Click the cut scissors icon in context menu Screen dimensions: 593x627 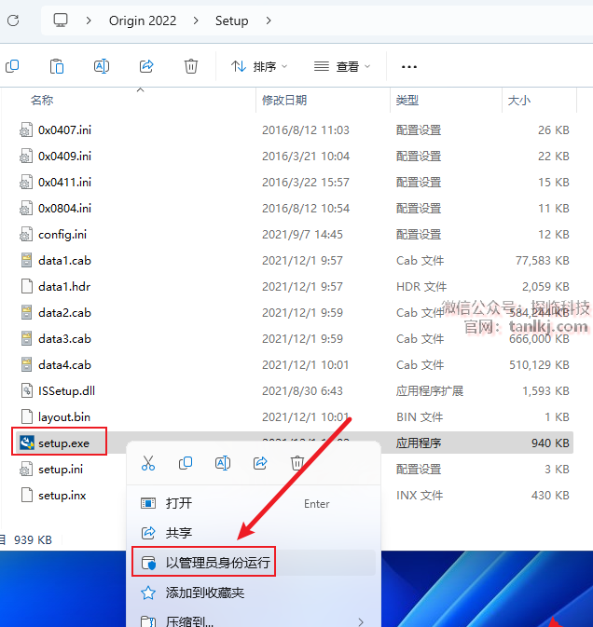click(x=148, y=463)
